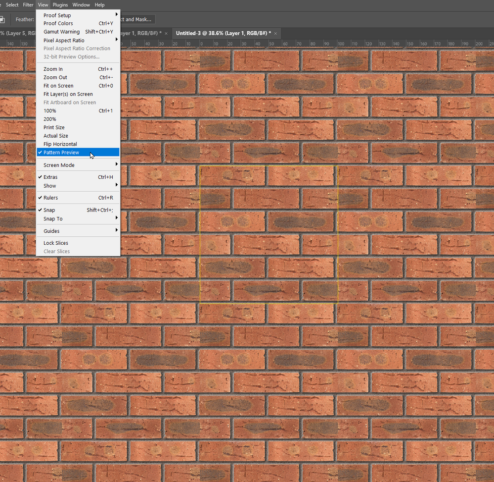The height and width of the screenshot is (482, 494).
Task: Choose Zoom In from View menu
Action: point(78,69)
